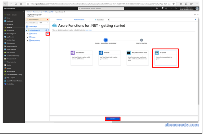The image size is (203, 134).
Task: Switch to the Overview tab
Action: pos(59,20)
